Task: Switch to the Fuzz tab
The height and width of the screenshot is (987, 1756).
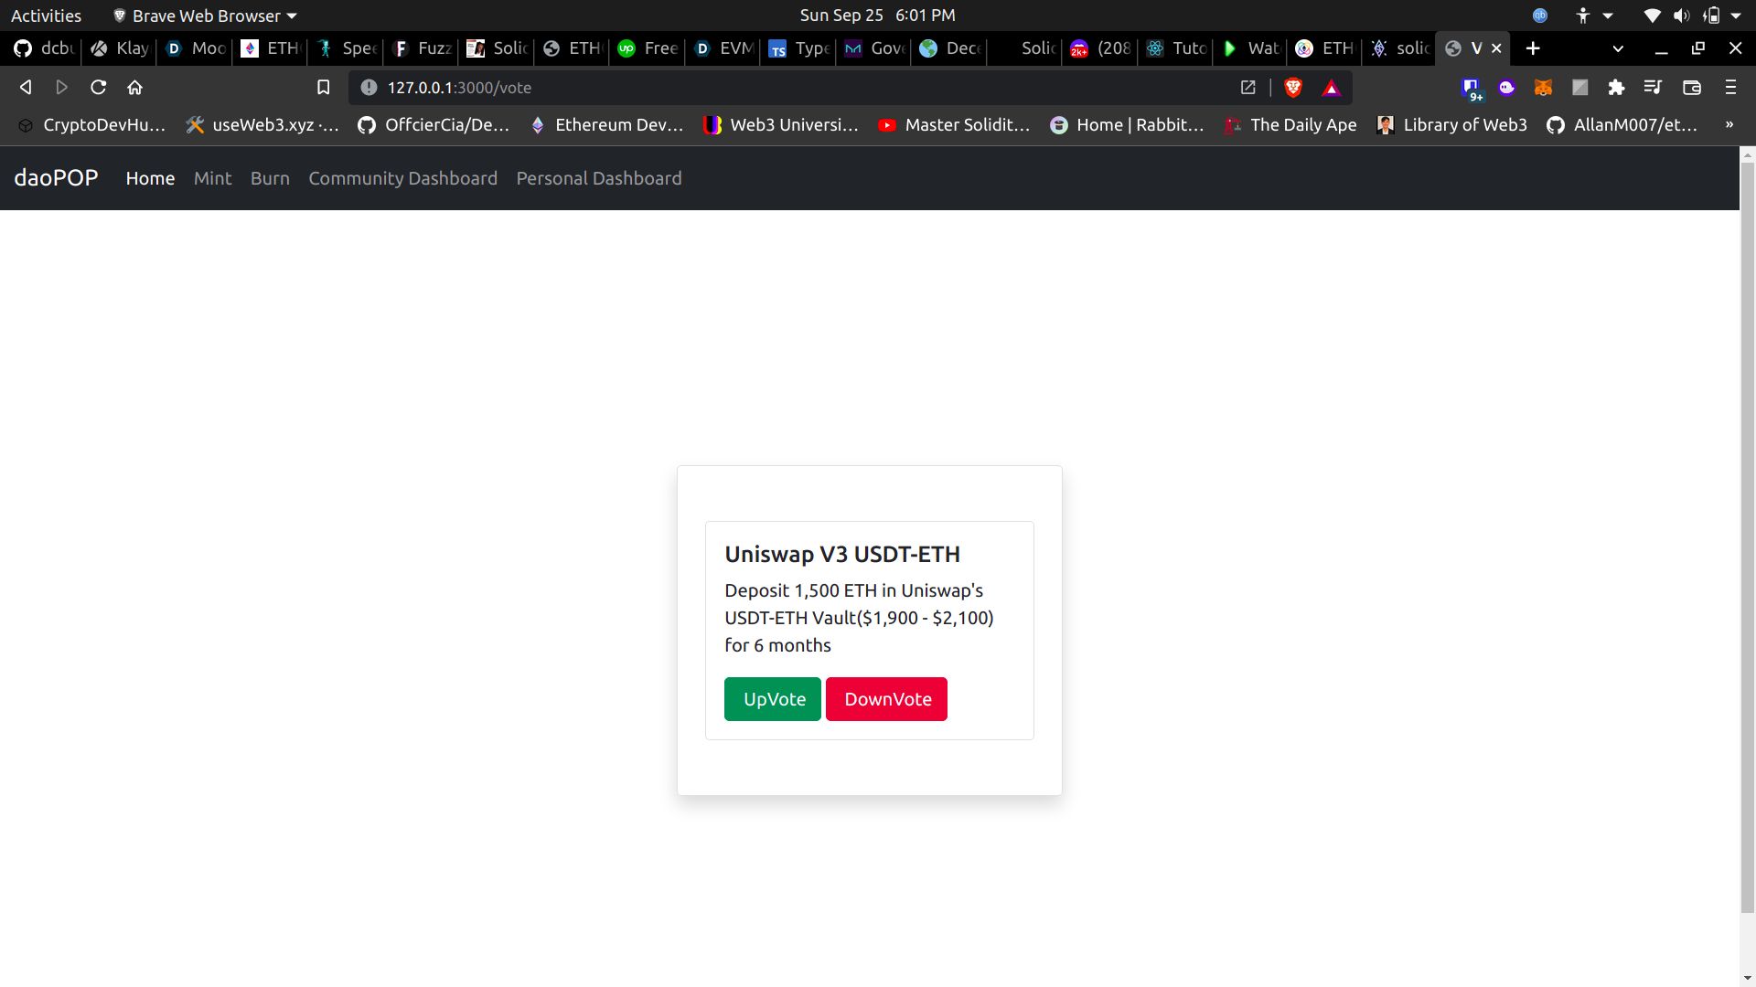Action: (x=421, y=48)
